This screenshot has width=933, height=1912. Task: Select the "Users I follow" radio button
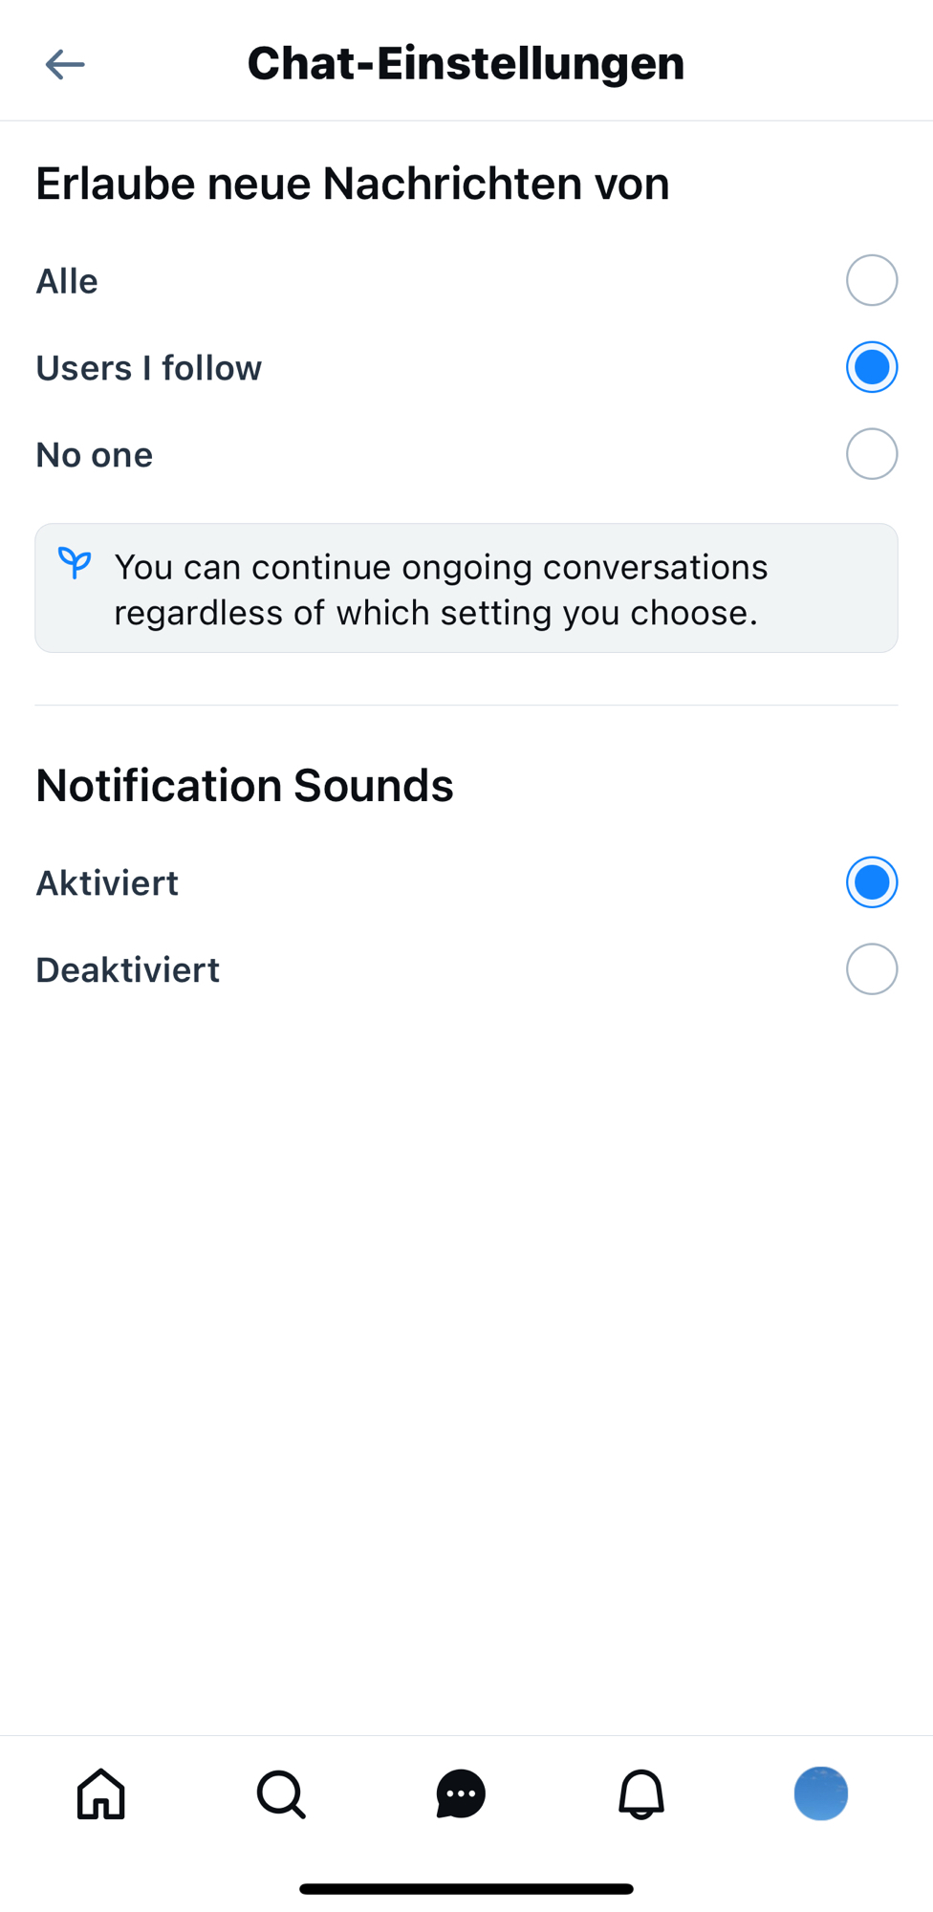871,367
